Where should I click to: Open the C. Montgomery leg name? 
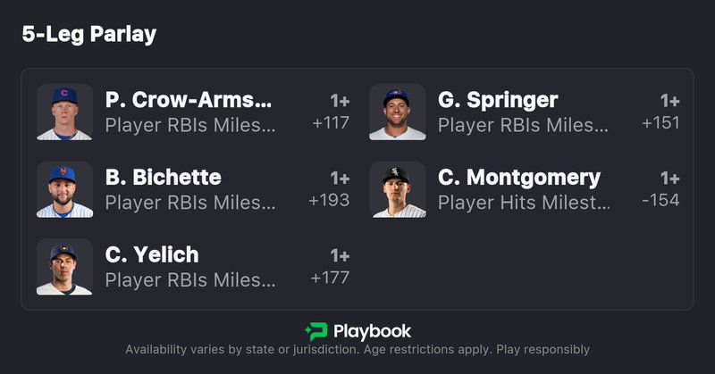[x=519, y=177]
